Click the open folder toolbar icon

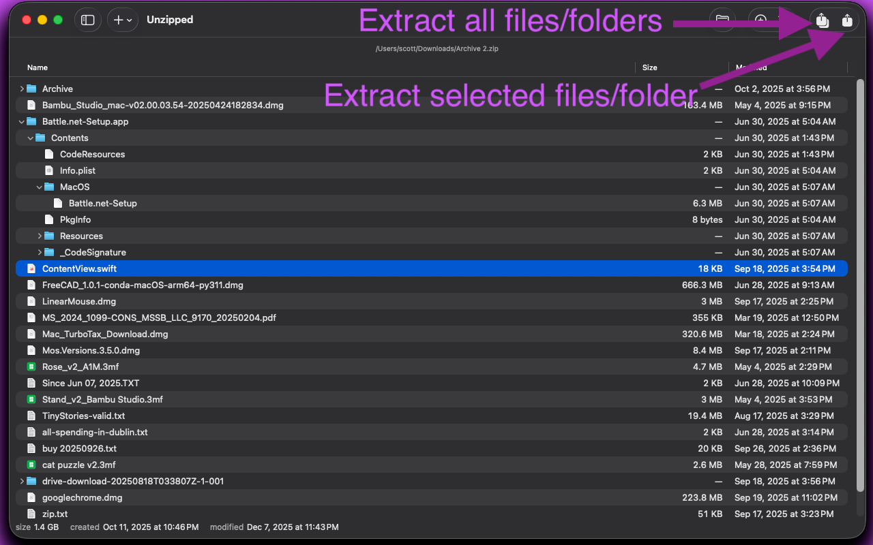[722, 20]
